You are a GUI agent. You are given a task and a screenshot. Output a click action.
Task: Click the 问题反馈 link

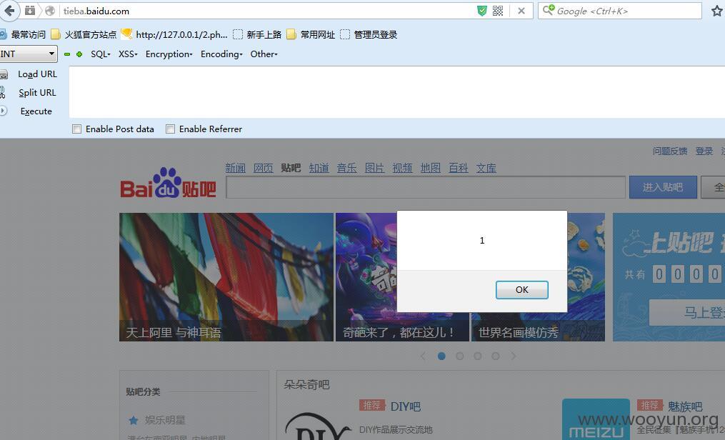pos(670,151)
